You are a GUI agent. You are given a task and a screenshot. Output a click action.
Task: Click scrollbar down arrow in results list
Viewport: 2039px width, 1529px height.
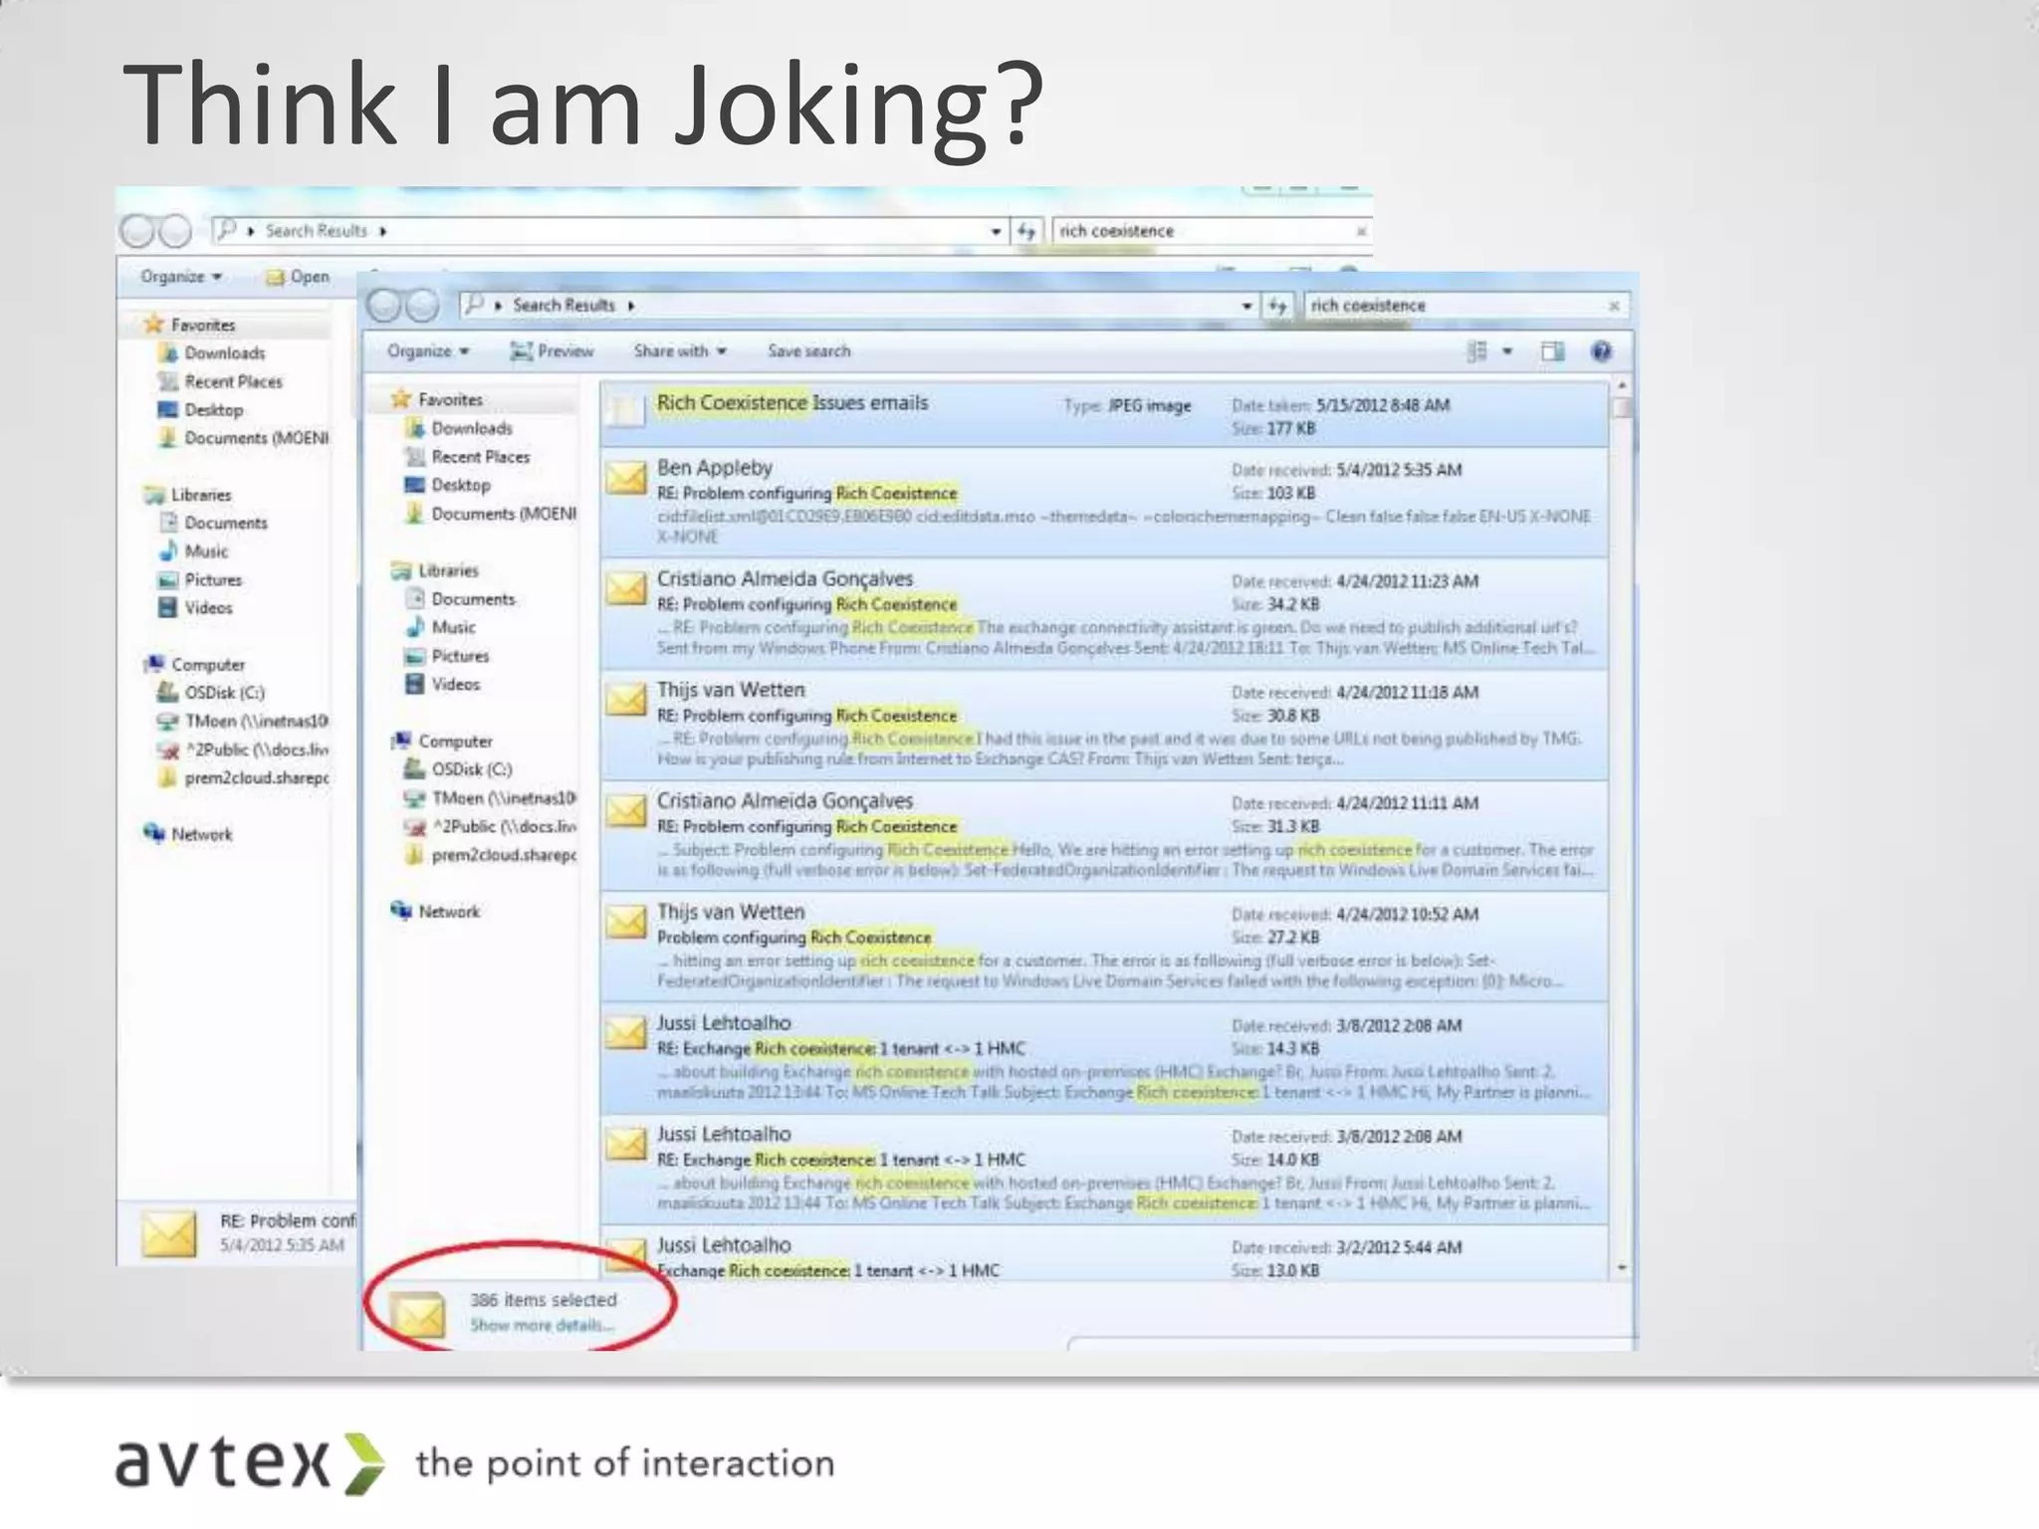click(1622, 1268)
